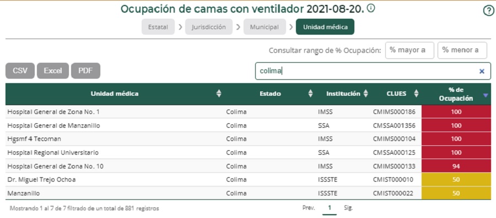This screenshot has width=496, height=218.
Task: Sort by CLUES column arrows
Action: pos(416,94)
